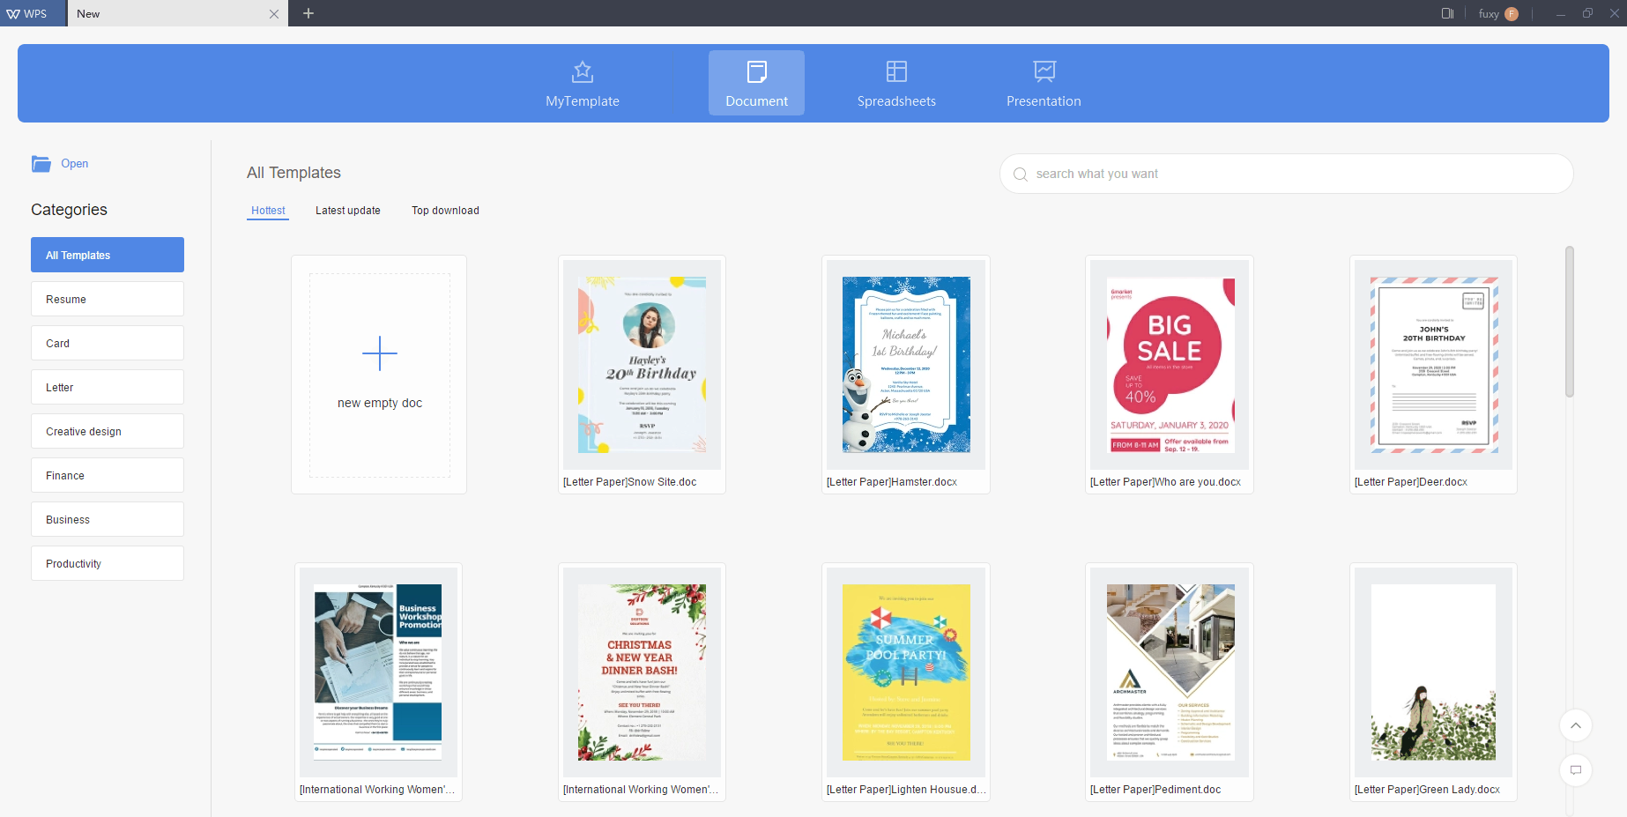Image resolution: width=1627 pixels, height=817 pixels.
Task: Open the Presentation chart icon
Action: [x=1044, y=71]
